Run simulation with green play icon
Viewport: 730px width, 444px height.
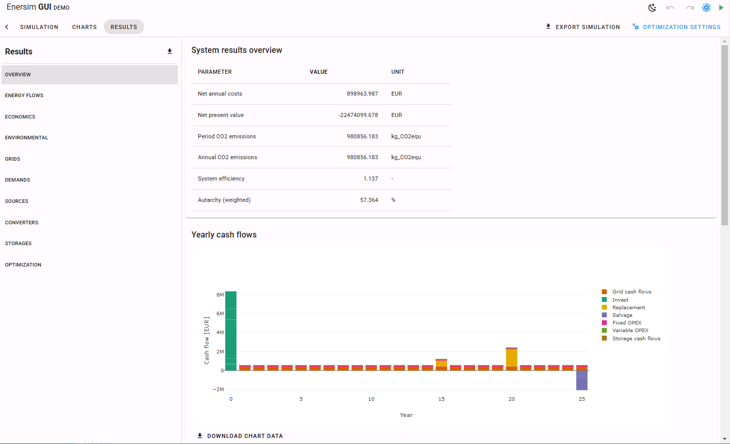click(x=721, y=8)
